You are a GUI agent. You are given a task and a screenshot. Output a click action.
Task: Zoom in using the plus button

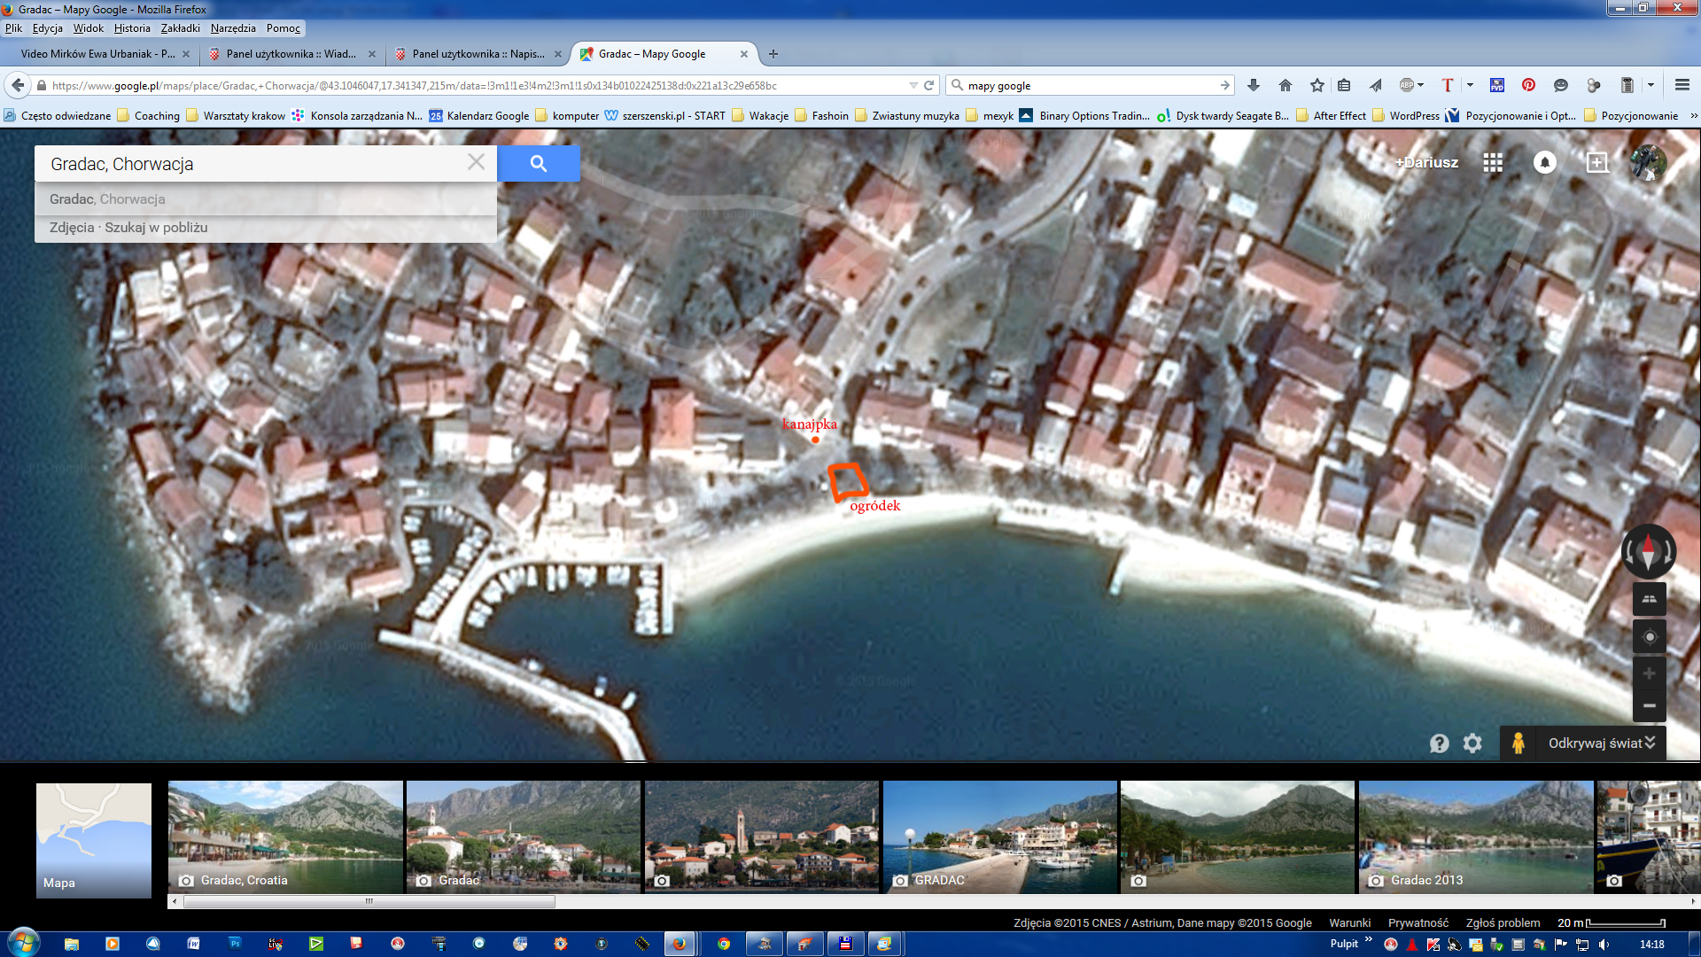pos(1649,674)
